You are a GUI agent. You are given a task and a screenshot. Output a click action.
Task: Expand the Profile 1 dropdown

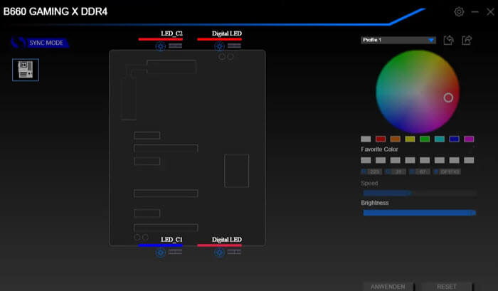398,40
